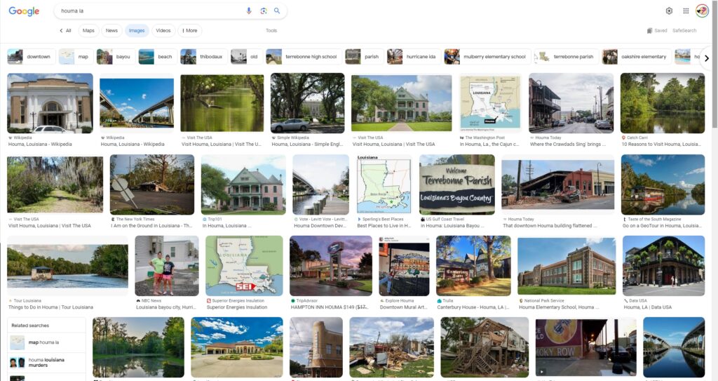Open the Trip101 pink house image
This screenshot has width=718, height=381.
coord(243,185)
